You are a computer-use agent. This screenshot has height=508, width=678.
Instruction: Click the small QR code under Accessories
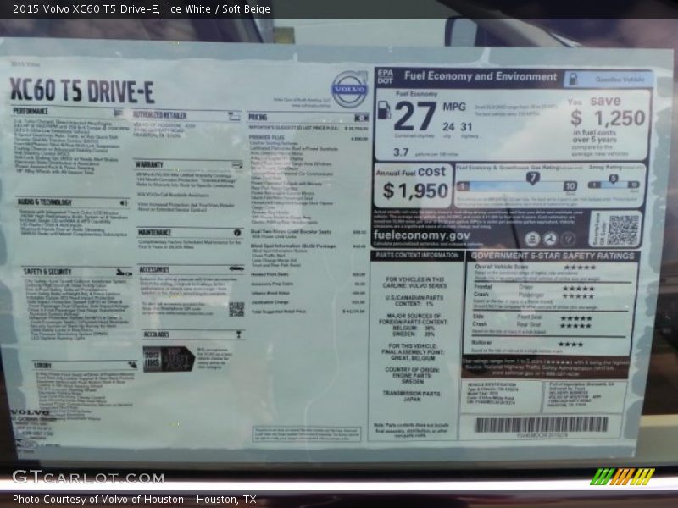pyautogui.click(x=236, y=309)
